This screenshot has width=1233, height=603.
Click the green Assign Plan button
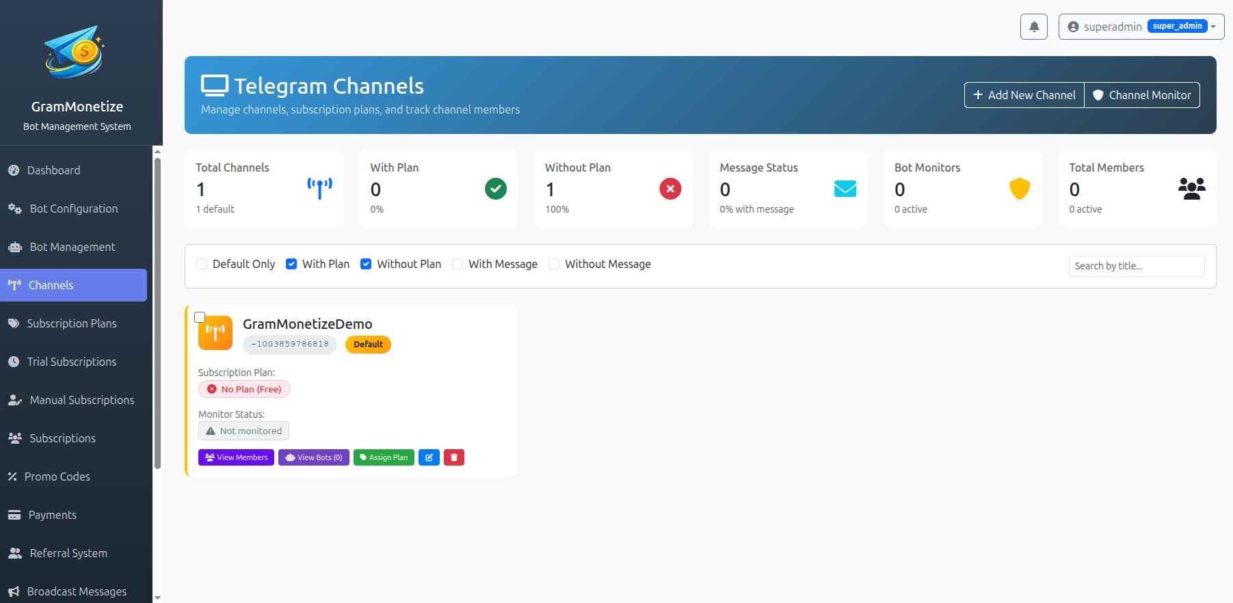[x=384, y=457]
